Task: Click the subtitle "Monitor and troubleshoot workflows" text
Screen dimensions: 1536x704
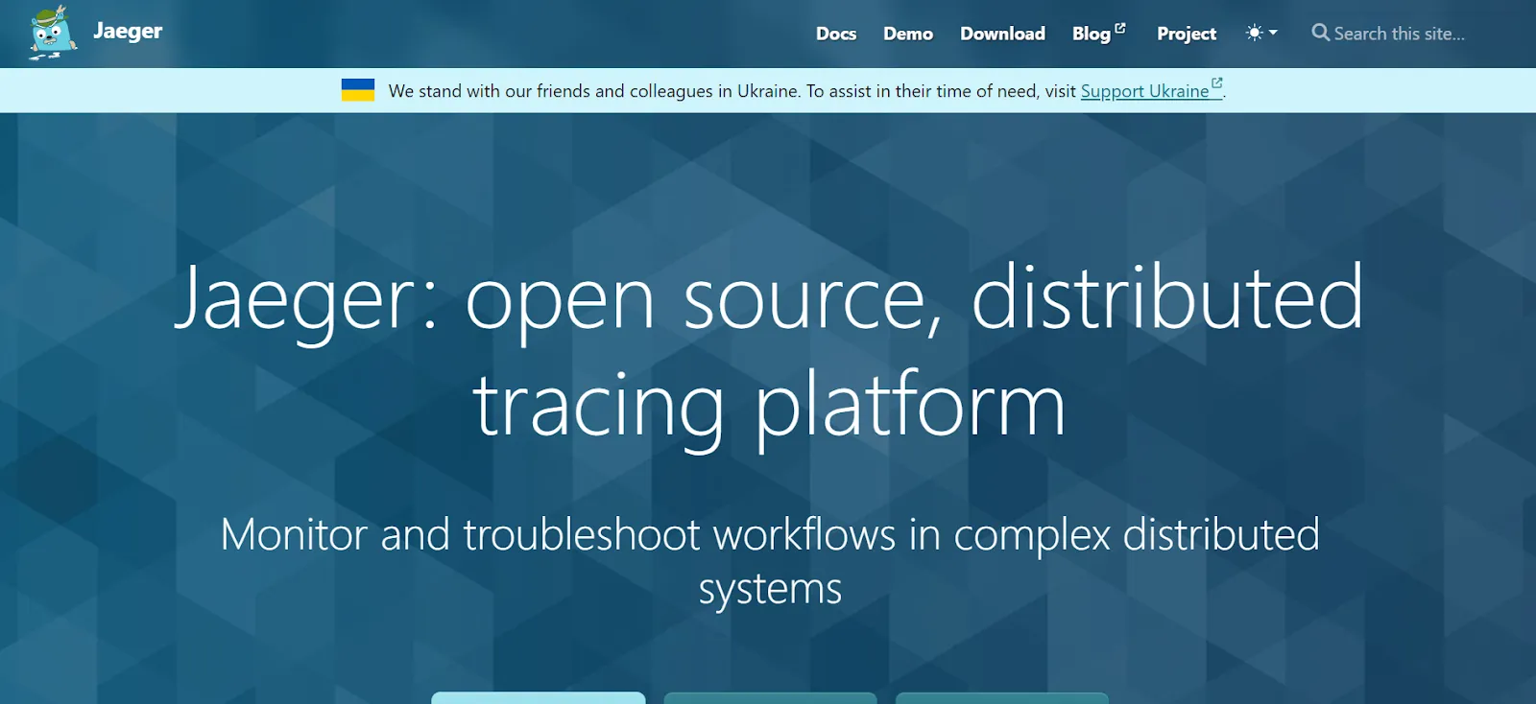Action: [770, 561]
